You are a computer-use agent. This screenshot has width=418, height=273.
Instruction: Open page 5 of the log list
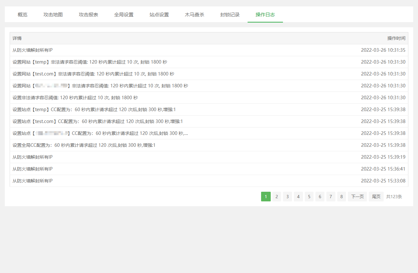point(309,197)
